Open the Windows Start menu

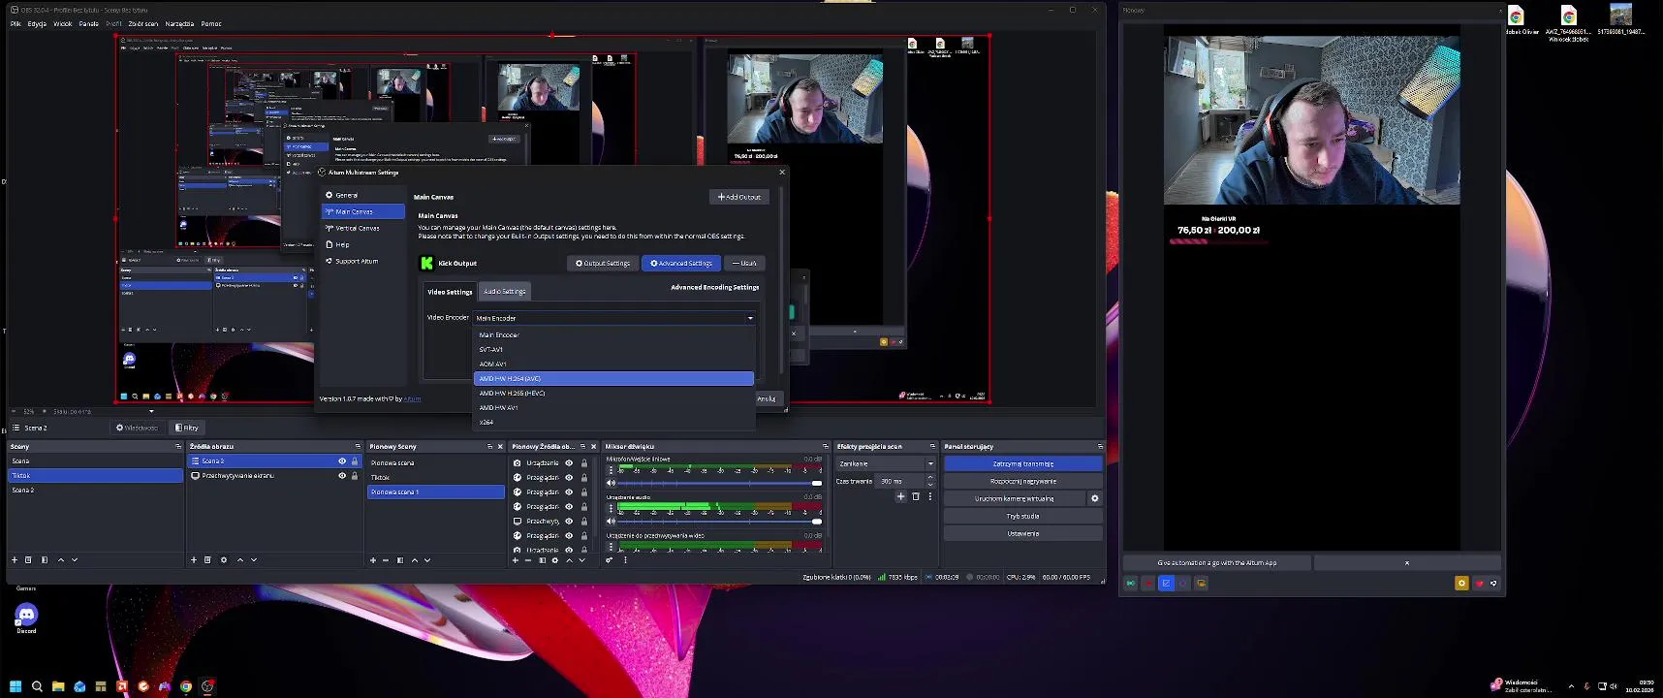click(16, 686)
